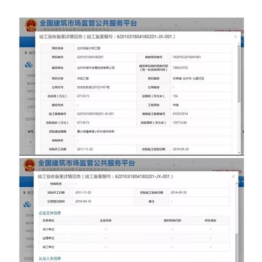Click the 实际建设规模 label cell
This screenshot has height=262, width=262.
pyautogui.click(x=58, y=132)
